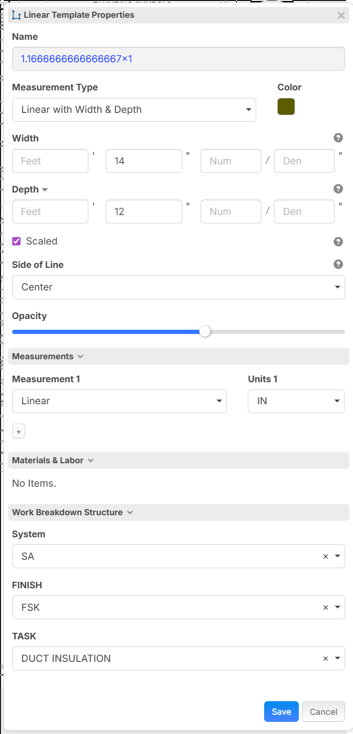353x734 pixels.
Task: Uncheck the Scaled checkbox
Action: (16, 241)
